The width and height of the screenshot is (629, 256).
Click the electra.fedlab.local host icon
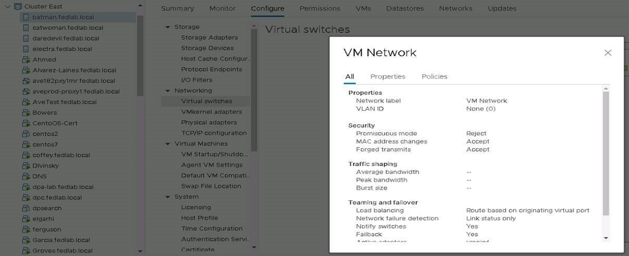(26, 49)
